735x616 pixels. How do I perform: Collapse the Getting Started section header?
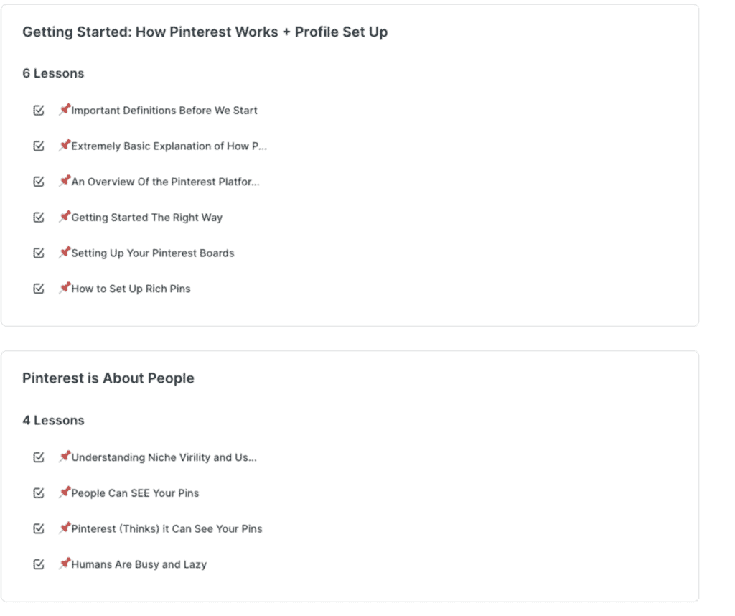pos(205,32)
